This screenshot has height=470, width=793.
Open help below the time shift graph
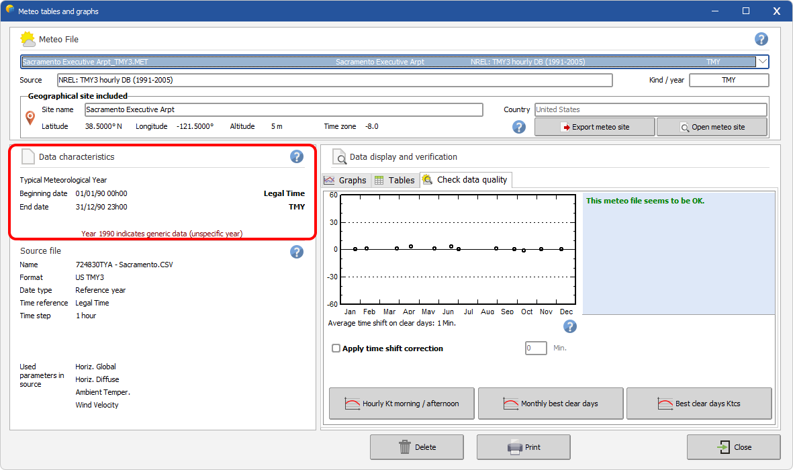[x=570, y=327]
